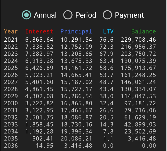The height and width of the screenshot is (151, 167).
Task: Click the 2023 principal value 13,205.65
Action: (76, 54)
